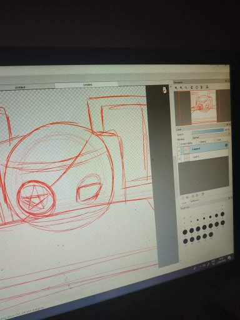240x320 pixels.
Task: Click the zoom out icon in Navigator
Action: (x=181, y=88)
